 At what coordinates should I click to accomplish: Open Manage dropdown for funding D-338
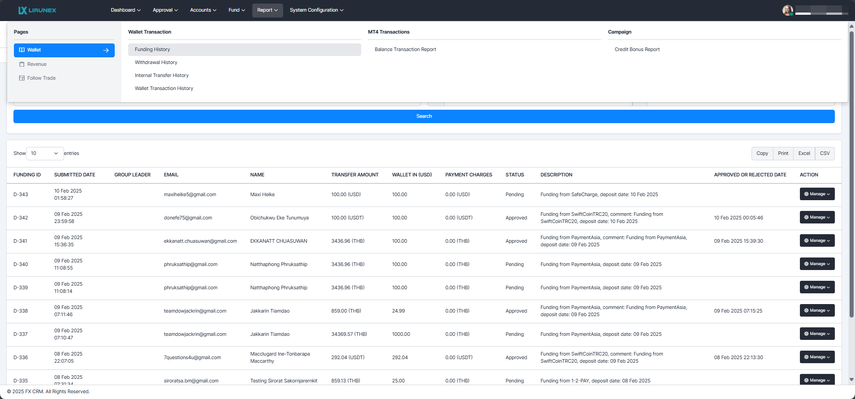pyautogui.click(x=817, y=311)
